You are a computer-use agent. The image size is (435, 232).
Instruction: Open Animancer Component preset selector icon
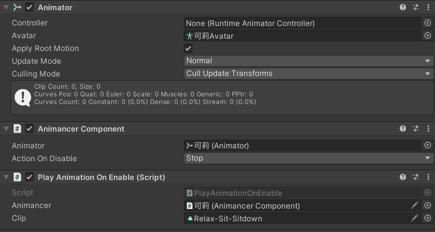(x=416, y=128)
